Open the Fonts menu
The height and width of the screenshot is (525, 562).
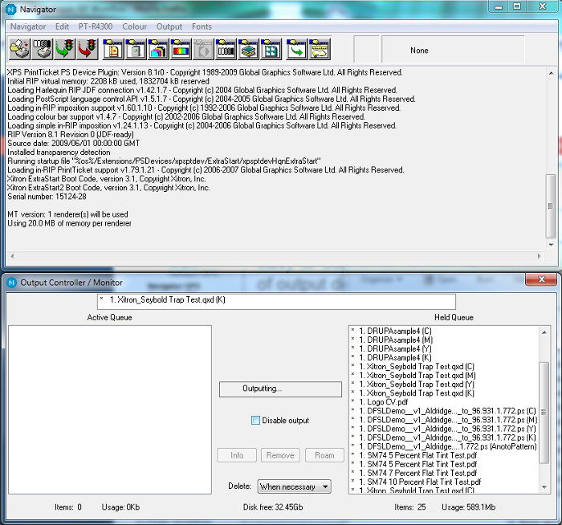tap(202, 26)
